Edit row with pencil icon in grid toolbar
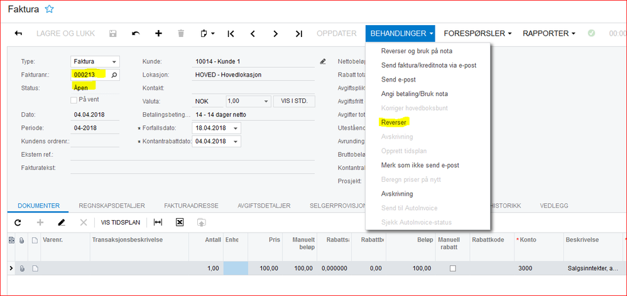 61,223
